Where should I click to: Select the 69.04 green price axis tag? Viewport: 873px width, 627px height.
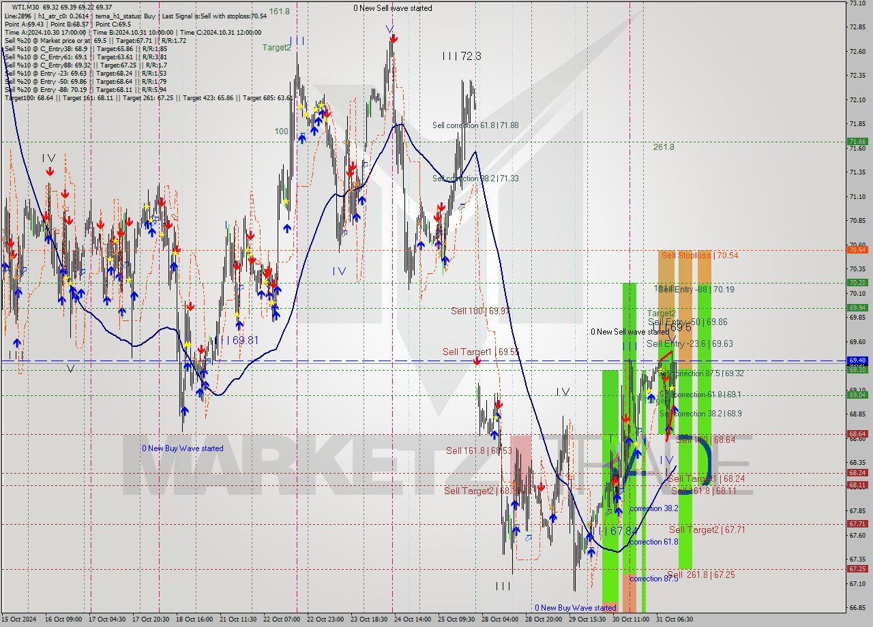[x=857, y=395]
